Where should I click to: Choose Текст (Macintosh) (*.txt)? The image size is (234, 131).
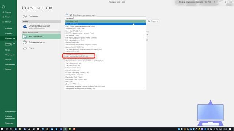(x=106, y=63)
